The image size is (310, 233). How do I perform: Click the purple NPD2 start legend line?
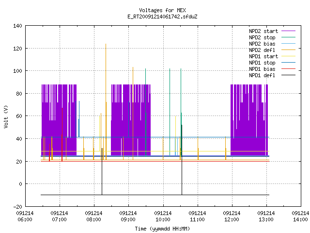pos(289,31)
